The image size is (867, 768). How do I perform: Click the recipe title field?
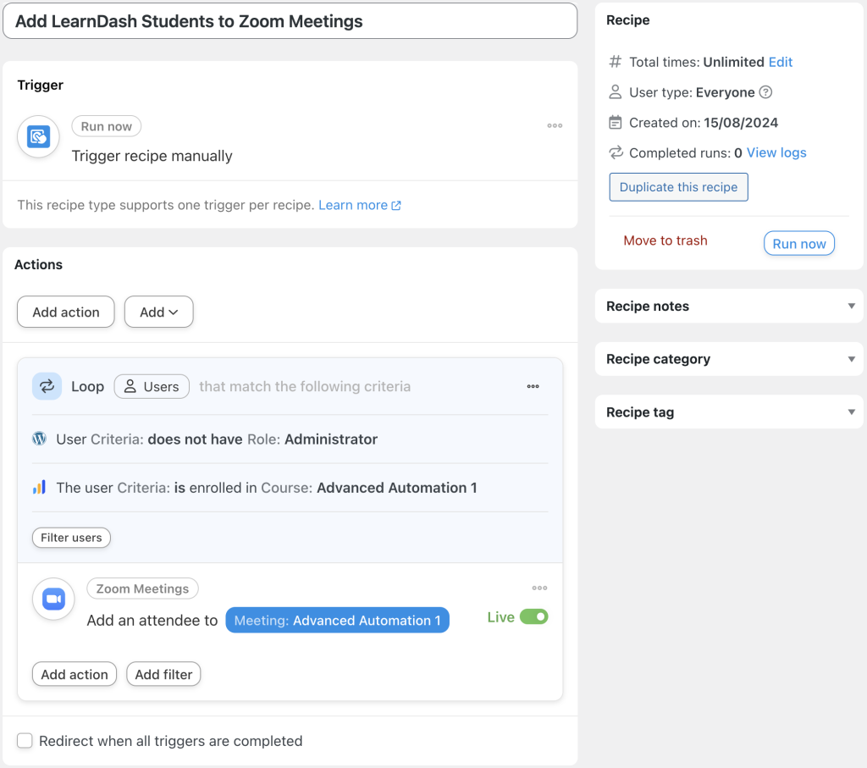288,20
